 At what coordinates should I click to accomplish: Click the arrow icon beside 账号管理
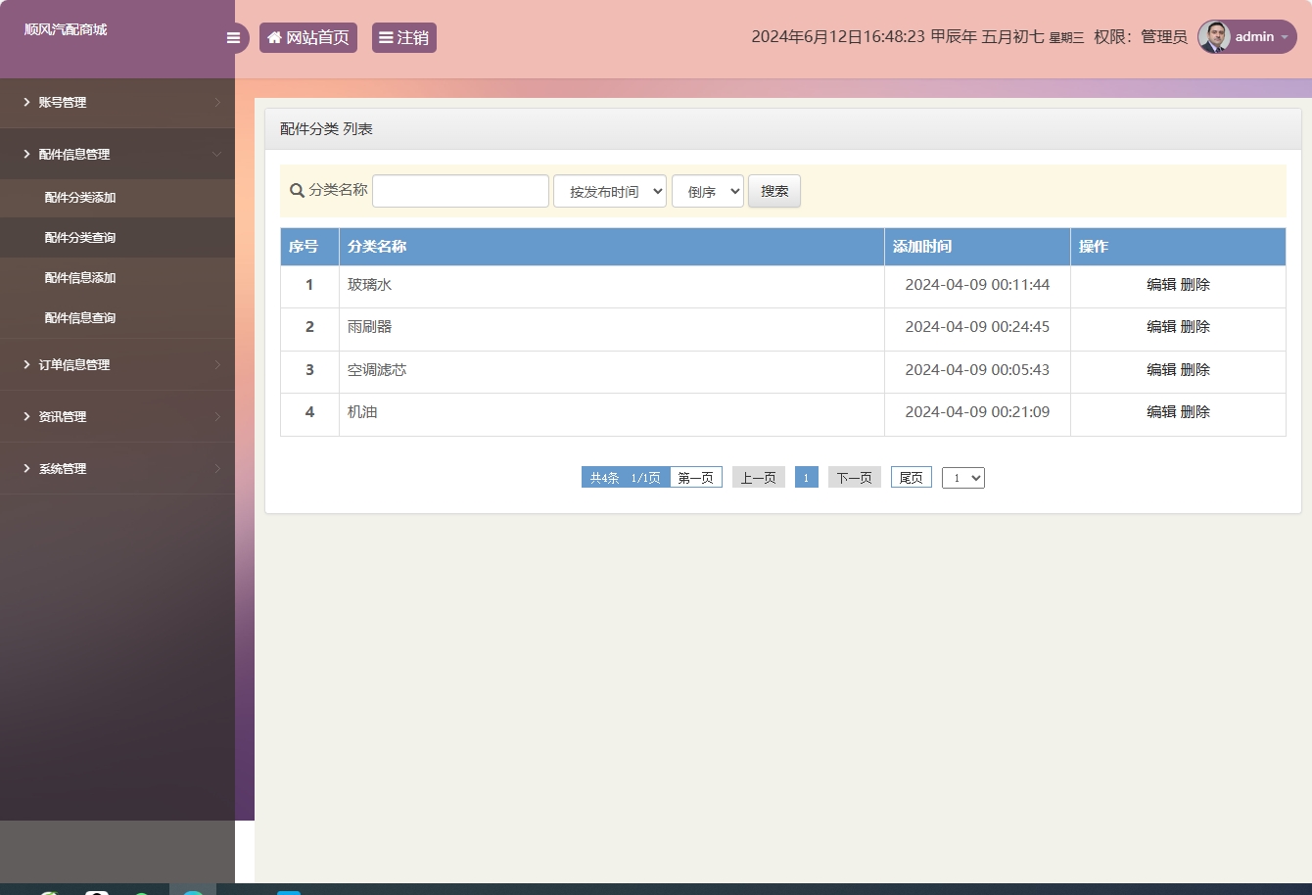[x=25, y=102]
